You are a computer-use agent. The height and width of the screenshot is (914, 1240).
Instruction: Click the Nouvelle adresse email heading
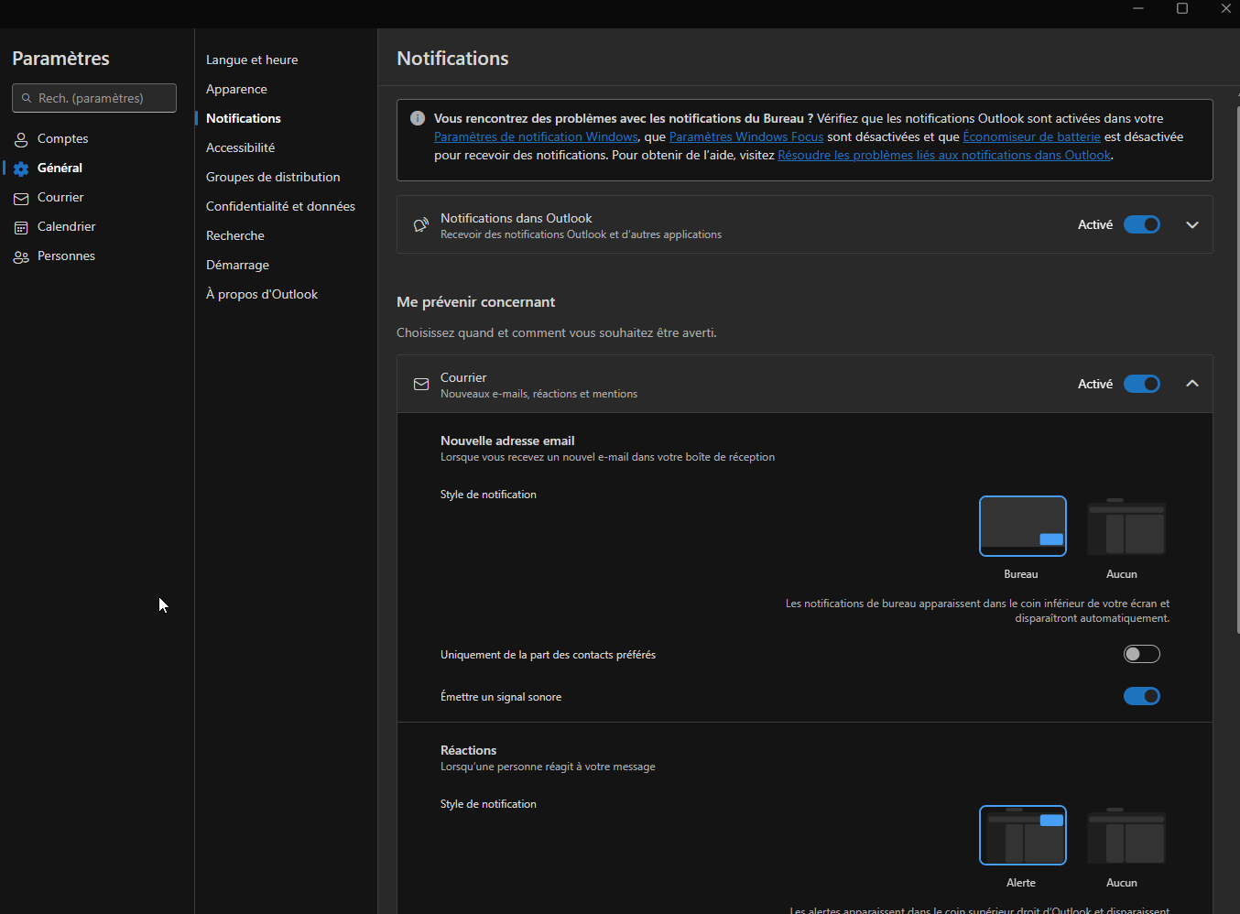507,441
